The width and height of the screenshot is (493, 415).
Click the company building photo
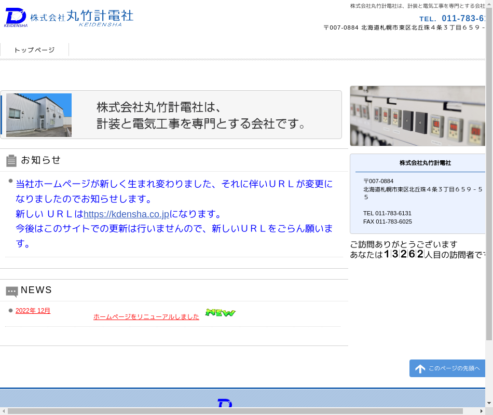(x=39, y=115)
